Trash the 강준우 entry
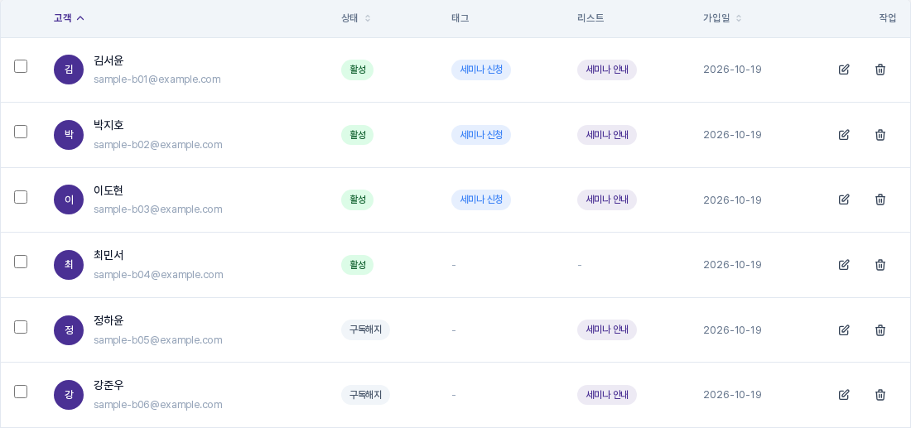Screen dimensions: 911x428 880,395
